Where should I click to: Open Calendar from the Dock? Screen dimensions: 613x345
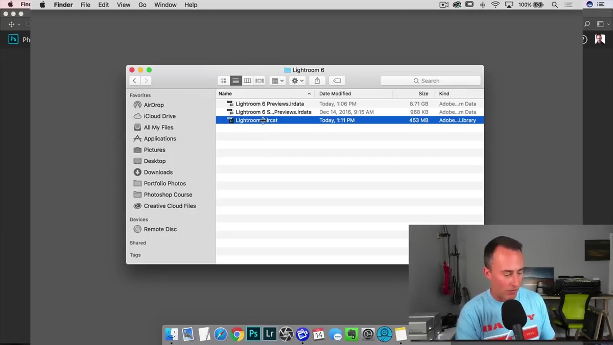[x=319, y=334]
